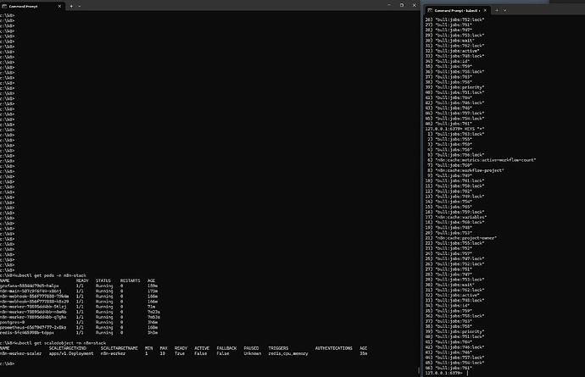Viewport: 585px width, 377px height.
Task: Click the RESTARTS column header
Action: [x=131, y=280]
